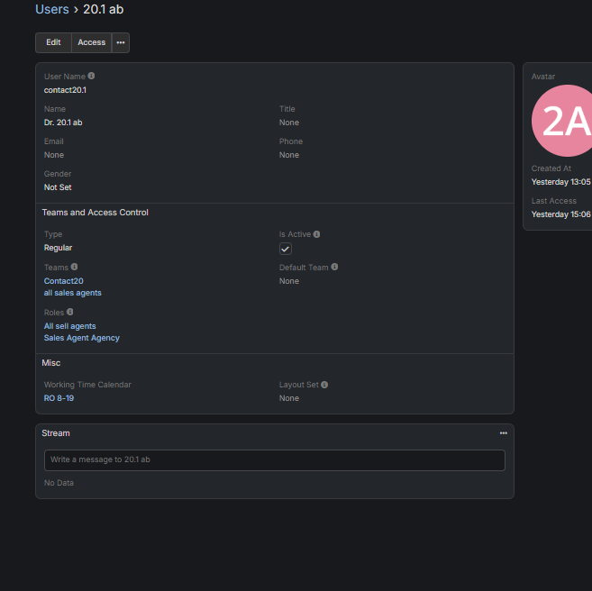Screen dimensions: 592x591
Task: Click the Roles info icon
Action: [x=70, y=312]
